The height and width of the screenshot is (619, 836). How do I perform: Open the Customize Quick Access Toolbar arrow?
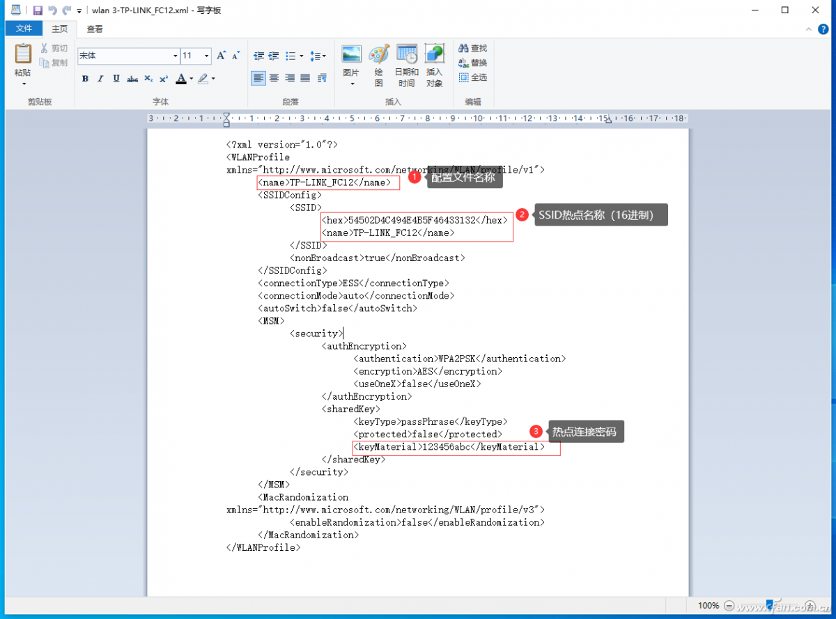coord(79,11)
